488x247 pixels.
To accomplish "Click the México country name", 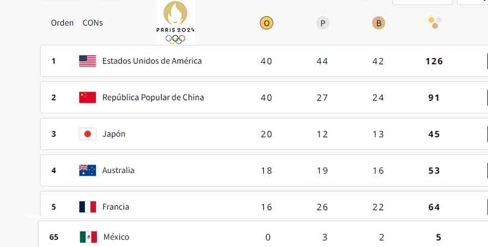I will pos(116,237).
